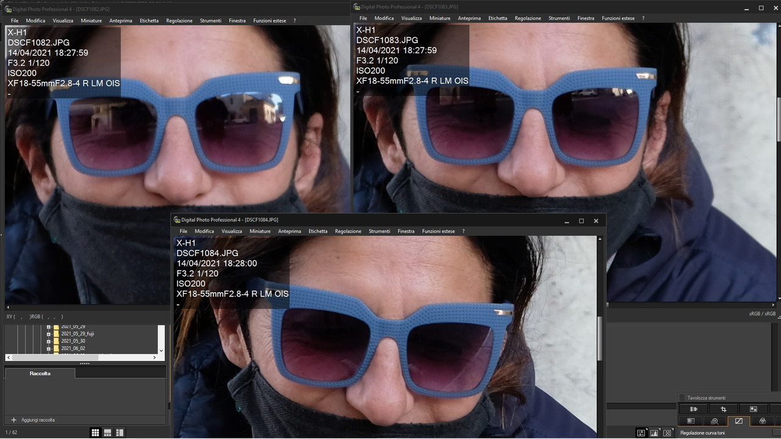Viewport: 781px width, 439px height.
Task: Open help ? menu in DSCF1084 window
Action: point(463,231)
